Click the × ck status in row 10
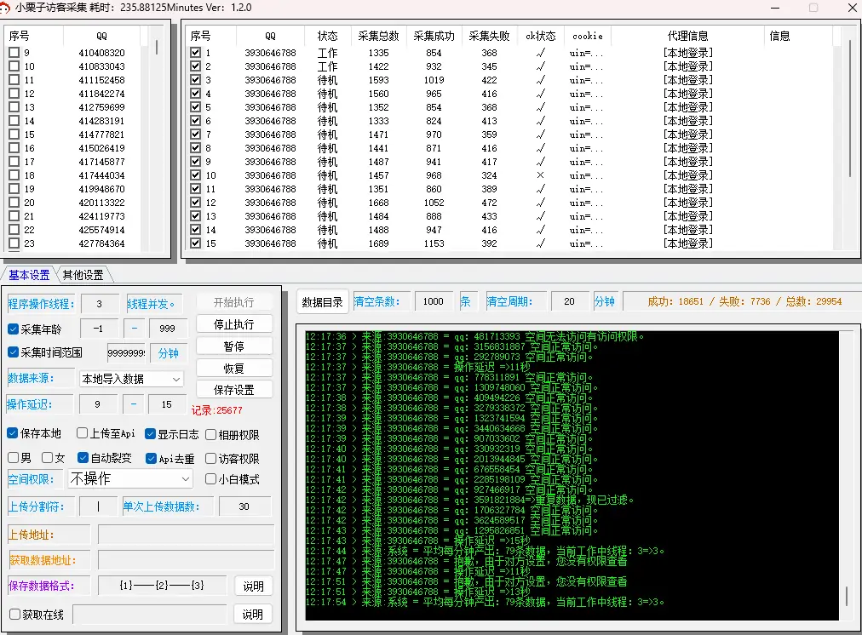Screen dimensions: 862x635 [x=540, y=175]
